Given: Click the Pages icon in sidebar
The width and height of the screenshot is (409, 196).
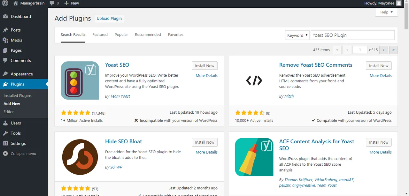Looking at the screenshot, I should (x=5, y=50).
